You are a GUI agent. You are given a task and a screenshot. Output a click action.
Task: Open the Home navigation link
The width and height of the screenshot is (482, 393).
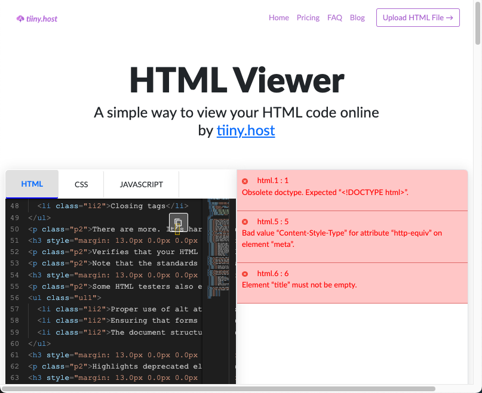tap(279, 17)
